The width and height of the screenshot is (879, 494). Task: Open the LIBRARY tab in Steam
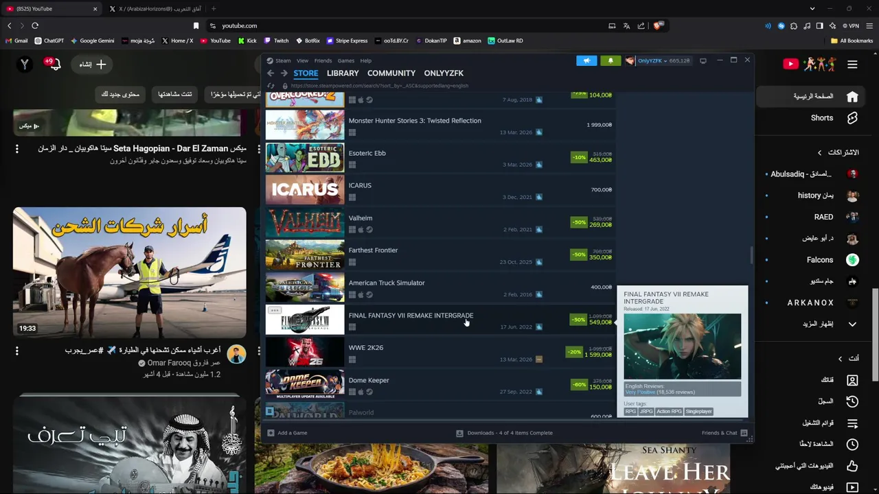tap(343, 73)
